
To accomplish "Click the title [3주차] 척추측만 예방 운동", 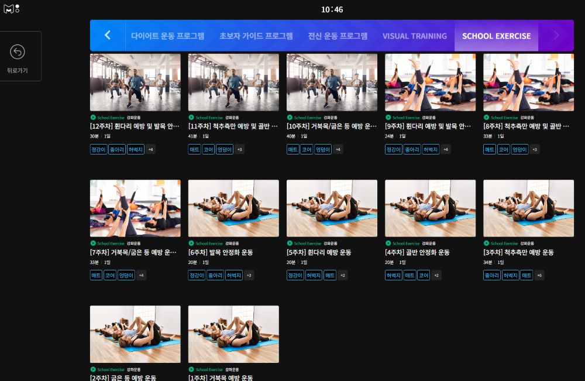I will coord(518,252).
